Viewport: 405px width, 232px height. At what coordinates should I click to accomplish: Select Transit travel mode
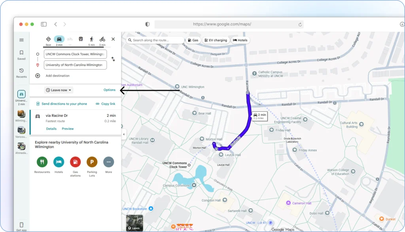coord(81,39)
